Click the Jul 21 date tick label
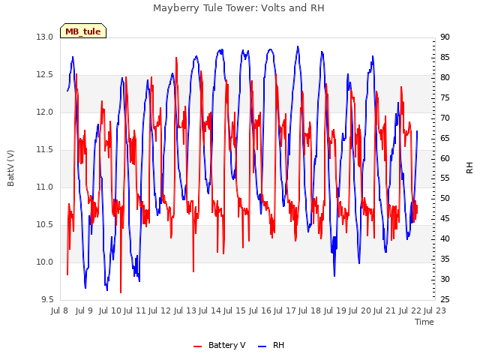 (385, 310)
